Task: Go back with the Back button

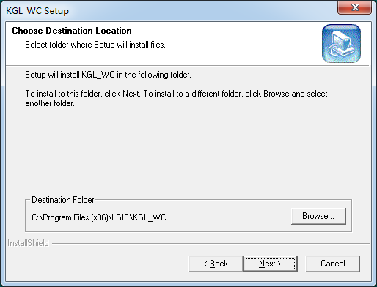Action: 216,264
